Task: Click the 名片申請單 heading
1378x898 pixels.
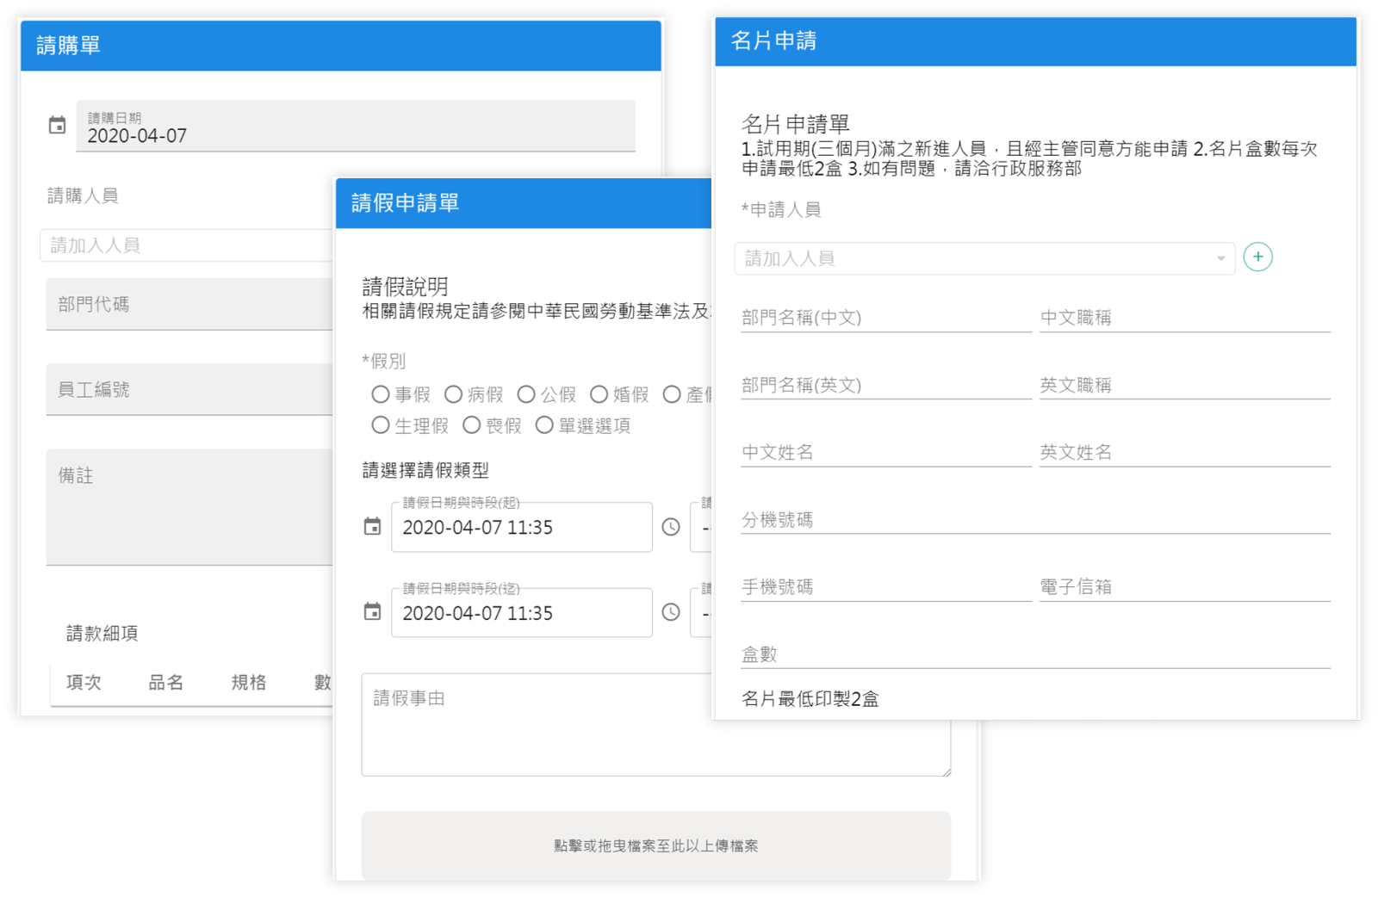Action: [x=796, y=124]
